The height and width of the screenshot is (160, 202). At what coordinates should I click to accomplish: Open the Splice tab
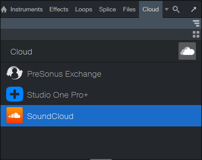[x=107, y=10]
